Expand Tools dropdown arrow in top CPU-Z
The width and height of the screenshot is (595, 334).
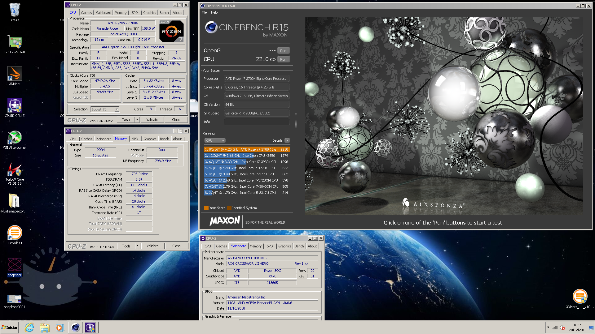point(137,120)
